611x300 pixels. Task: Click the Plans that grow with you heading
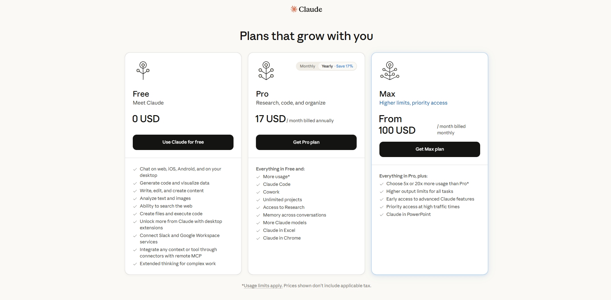306,36
